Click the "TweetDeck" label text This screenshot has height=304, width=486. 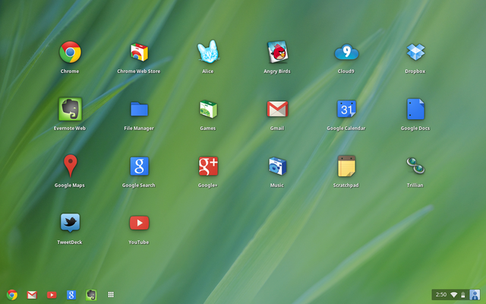(x=70, y=242)
